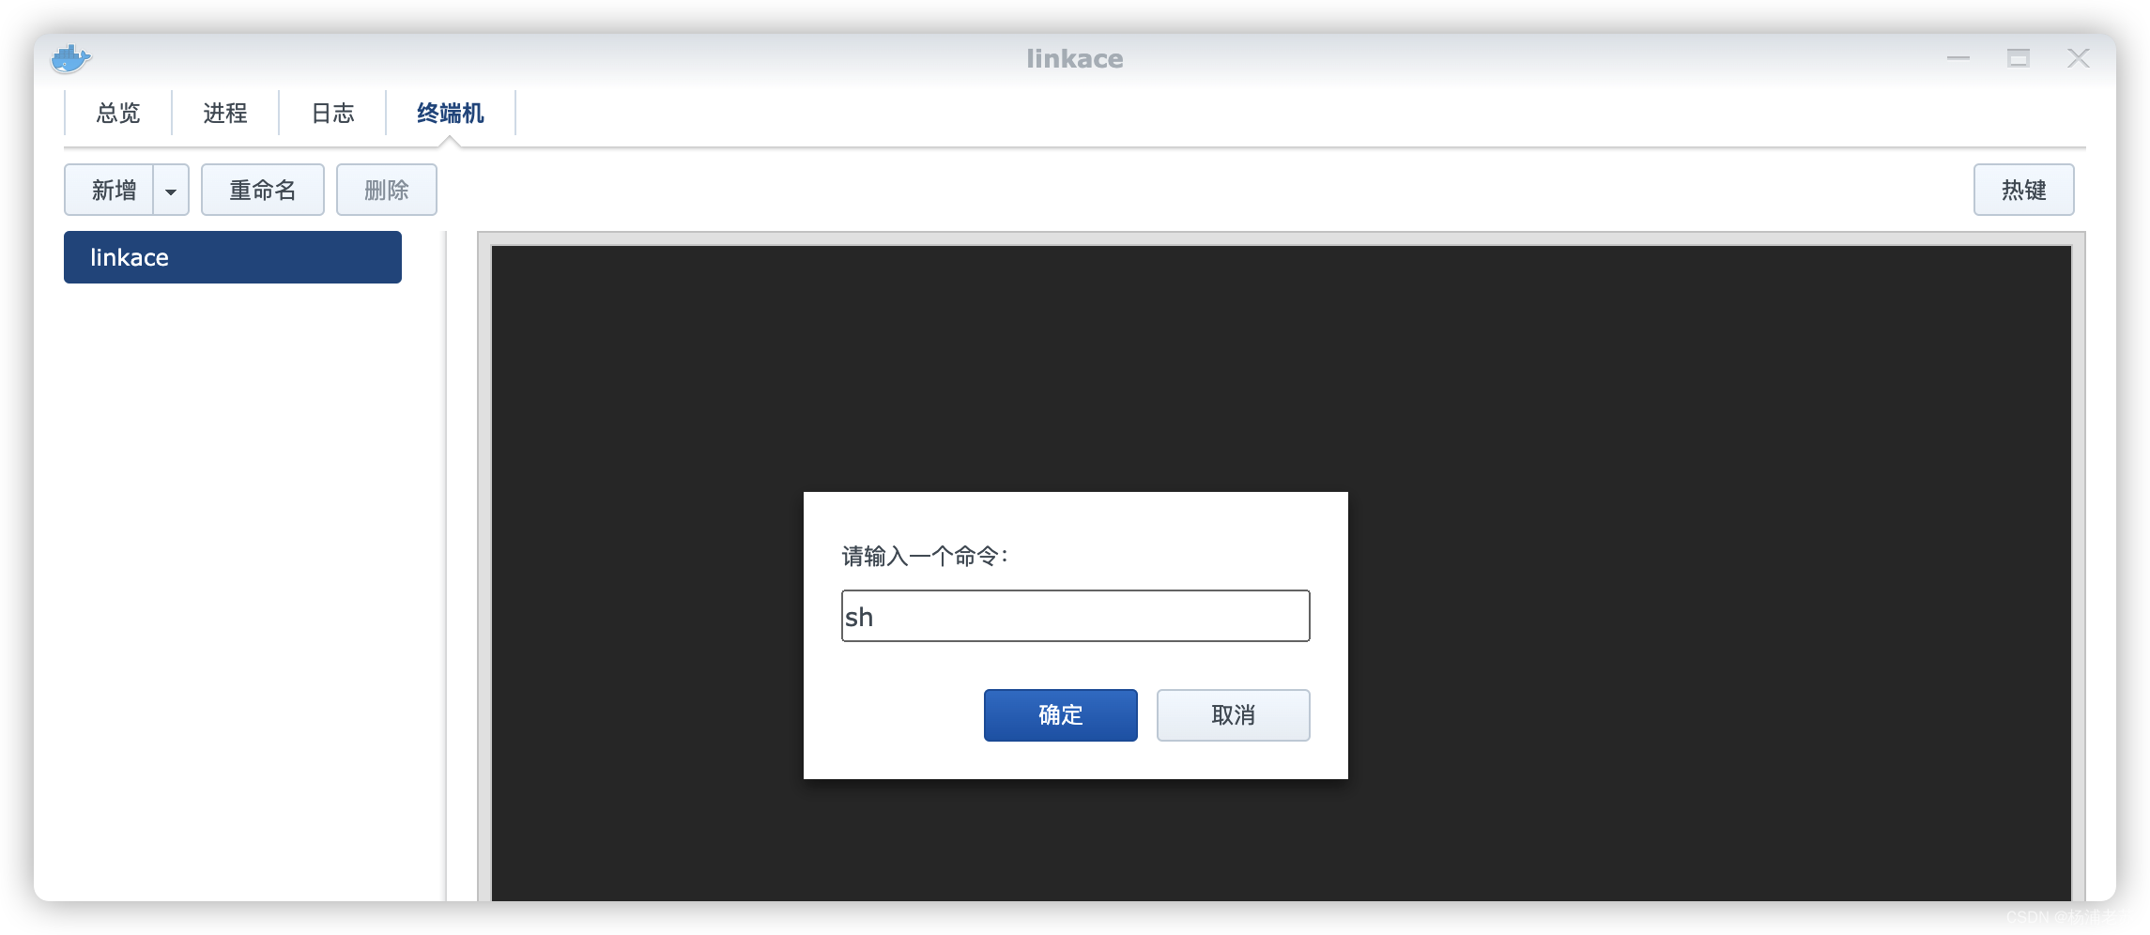Click the Docker whale icon in titlebar
This screenshot has height=935, width=2150.
(70, 57)
